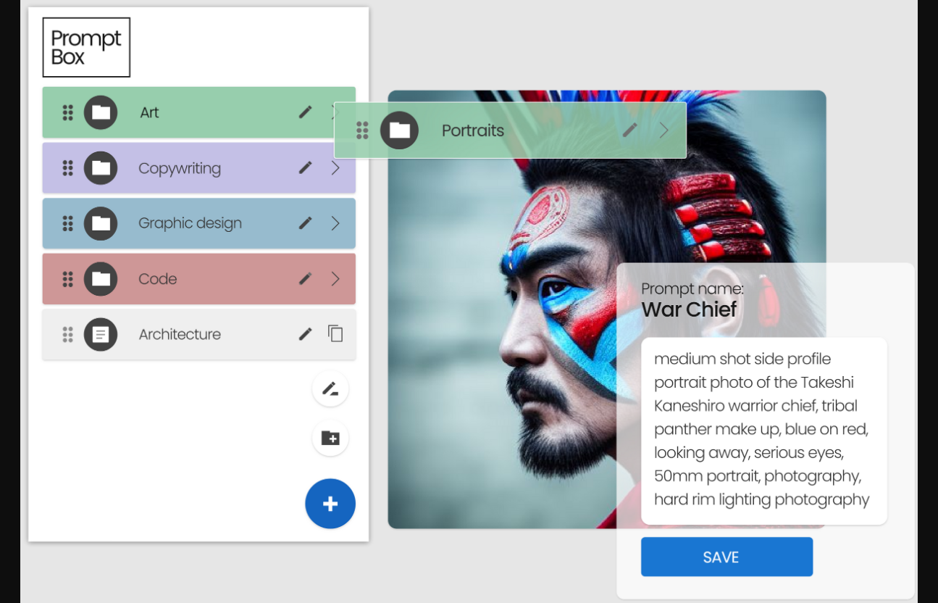Grab the drag handle on Portraits folder
938x603 pixels.
pos(362,130)
